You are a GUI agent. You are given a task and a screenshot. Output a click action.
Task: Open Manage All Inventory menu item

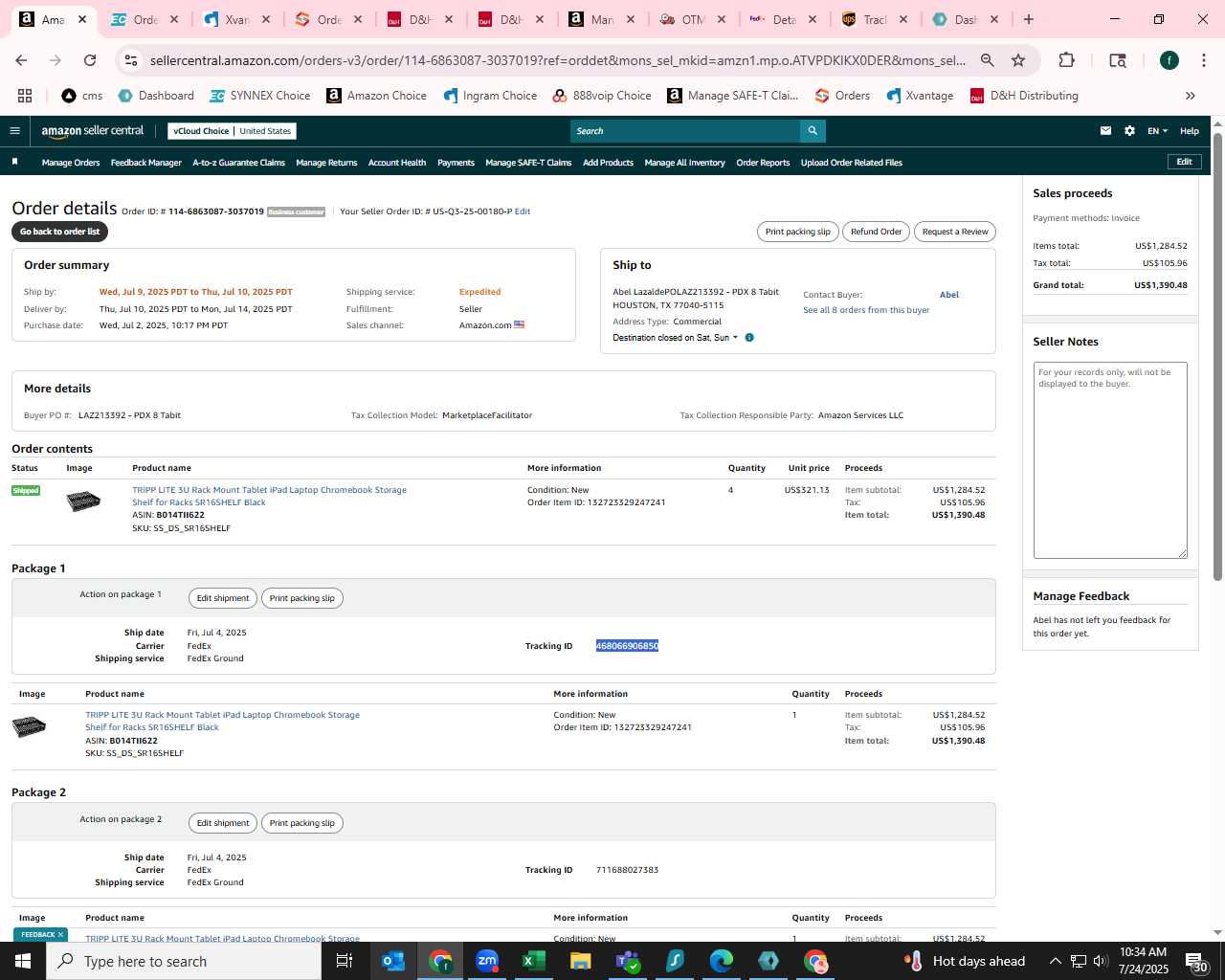684,163
